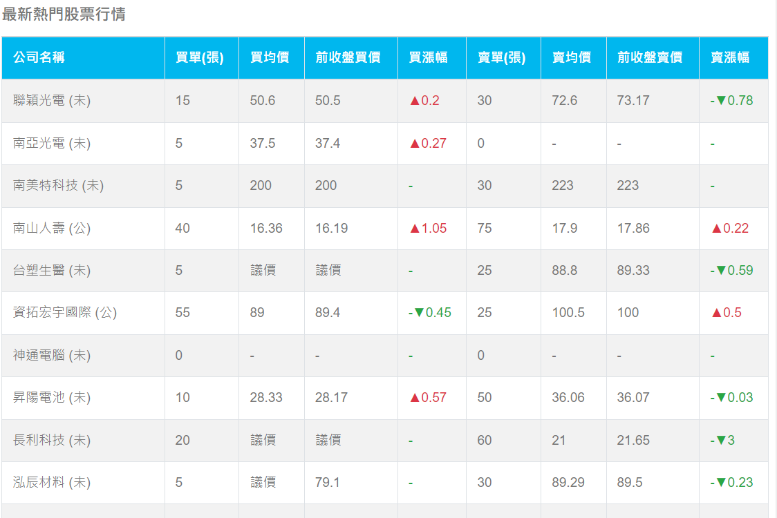This screenshot has height=518, width=777.
Task: Click the green ▼0.03 sell change
Action: tap(732, 398)
